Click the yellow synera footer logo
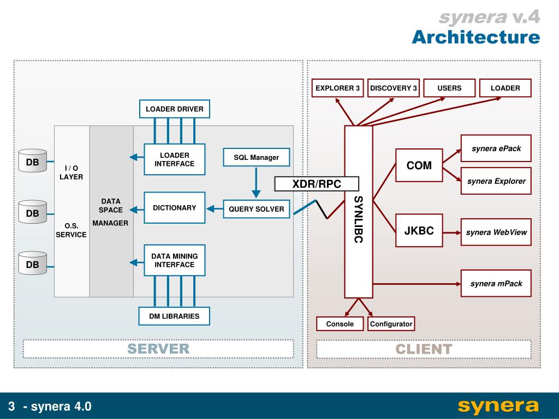The image size is (559, 419). (x=498, y=406)
